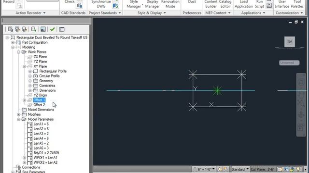The width and height of the screenshot is (309, 173).
Task: Expand the Offset 1 work plane
Action: click(x=24, y=100)
